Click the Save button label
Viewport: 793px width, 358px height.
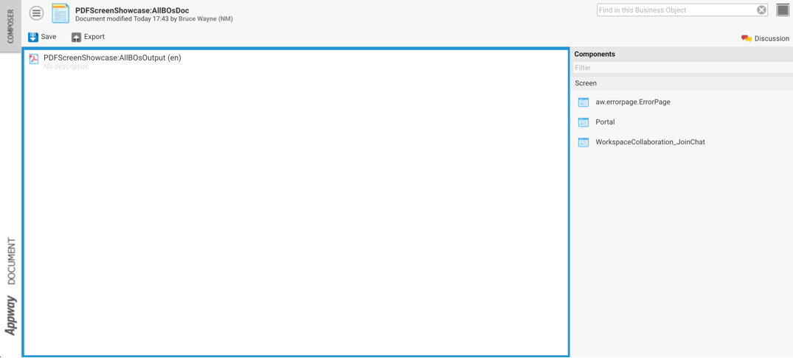click(49, 37)
